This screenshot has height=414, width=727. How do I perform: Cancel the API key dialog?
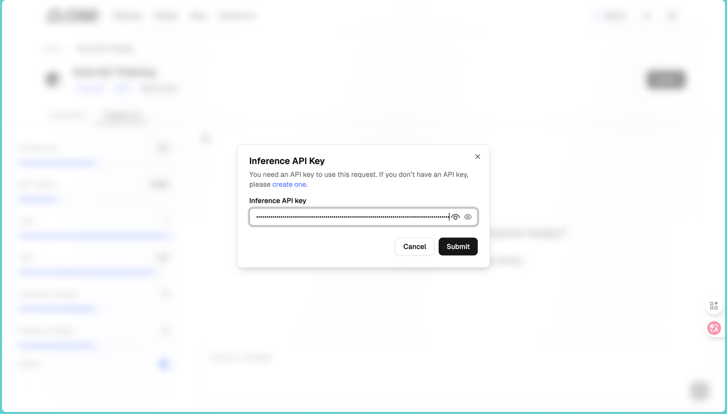(x=415, y=246)
